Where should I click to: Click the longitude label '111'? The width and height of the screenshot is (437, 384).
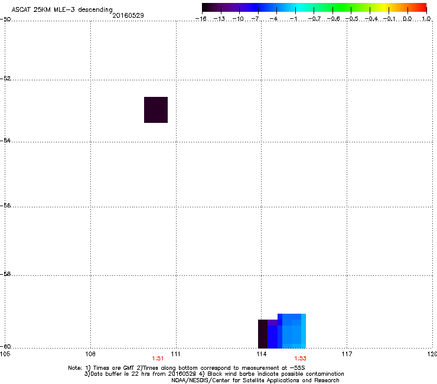(x=175, y=354)
